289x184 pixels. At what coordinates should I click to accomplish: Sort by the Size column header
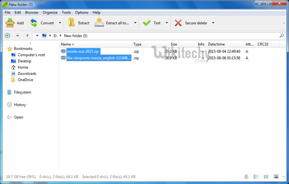165,44
